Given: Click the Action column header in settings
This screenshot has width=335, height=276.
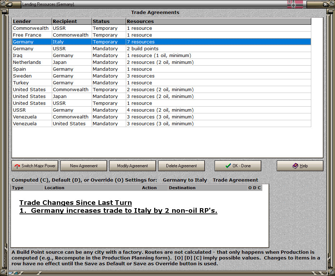Looking at the screenshot, I should (155, 188).
